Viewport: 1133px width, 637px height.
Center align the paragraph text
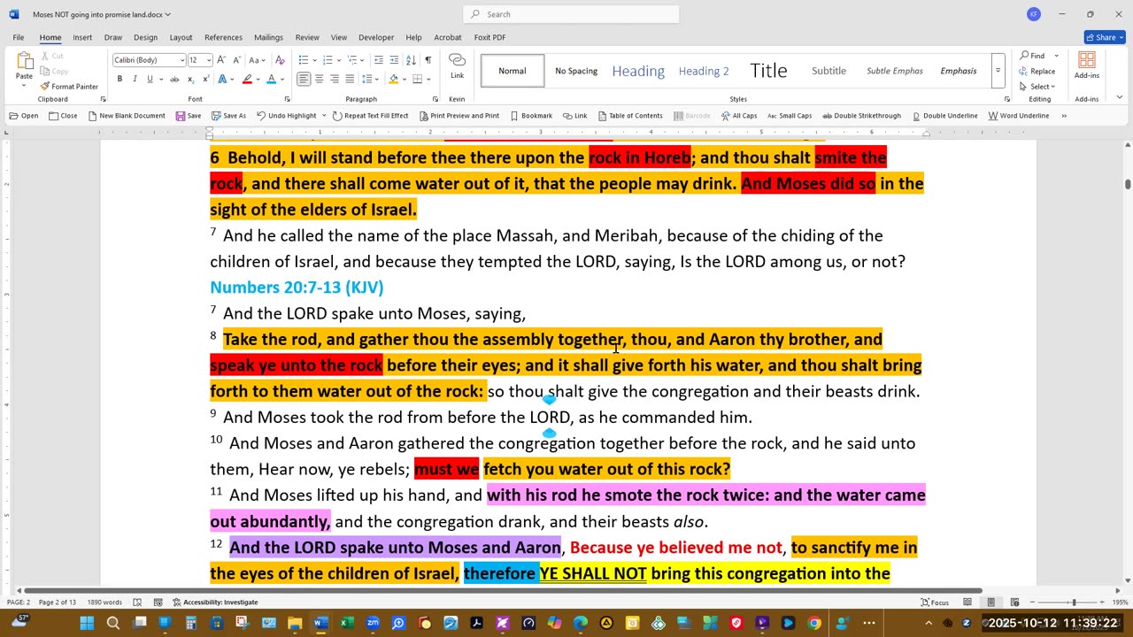click(x=319, y=79)
